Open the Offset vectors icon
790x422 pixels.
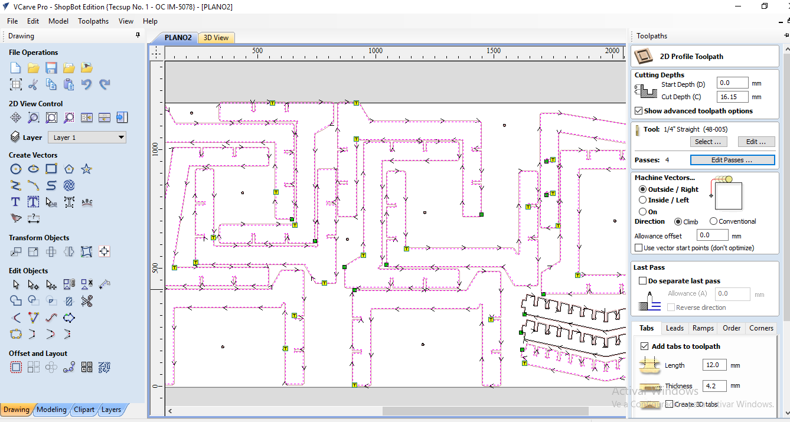[16, 368]
